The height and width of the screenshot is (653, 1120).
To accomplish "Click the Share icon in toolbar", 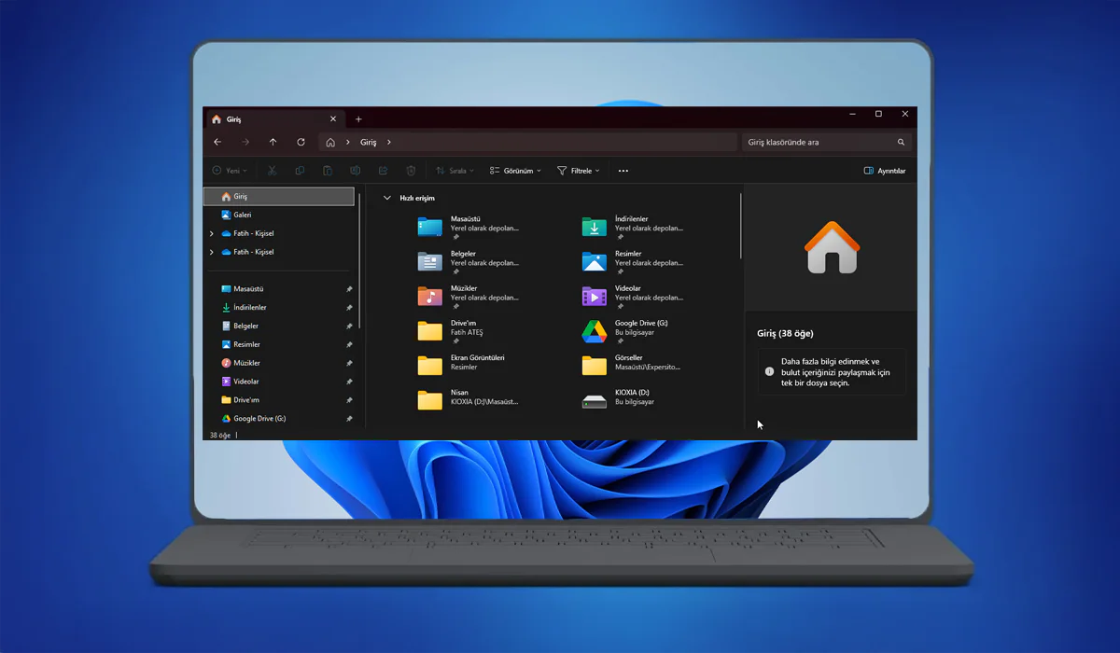I will [x=383, y=171].
